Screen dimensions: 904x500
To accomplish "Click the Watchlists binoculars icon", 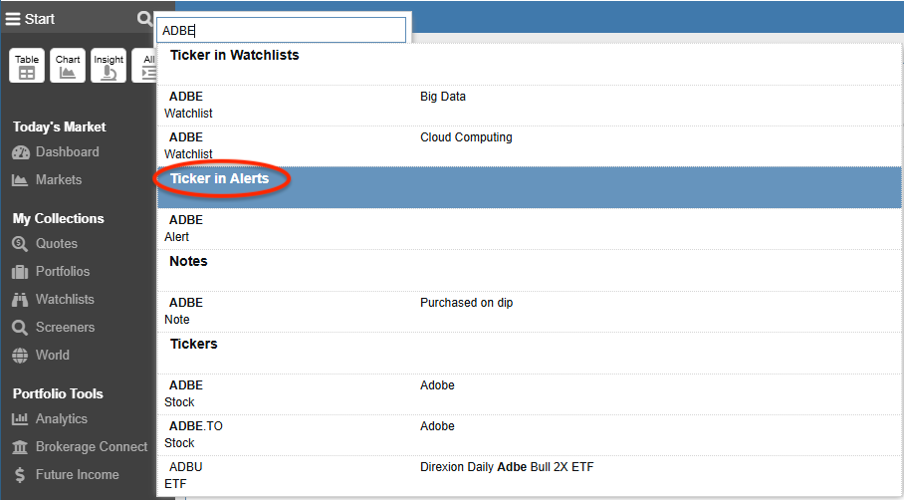I will (20, 300).
